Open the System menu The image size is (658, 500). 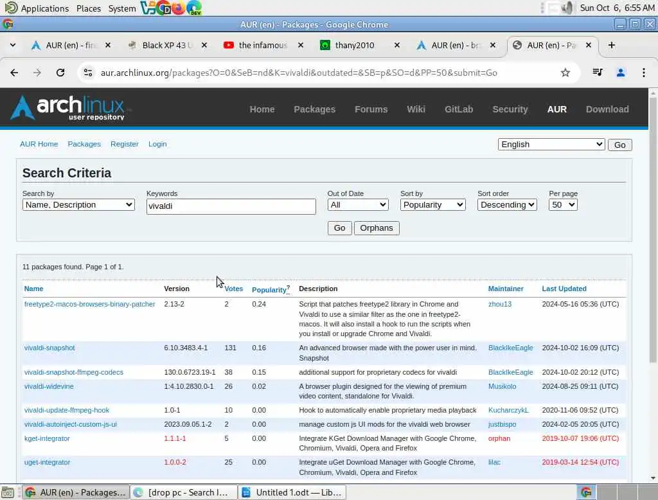(x=121, y=8)
